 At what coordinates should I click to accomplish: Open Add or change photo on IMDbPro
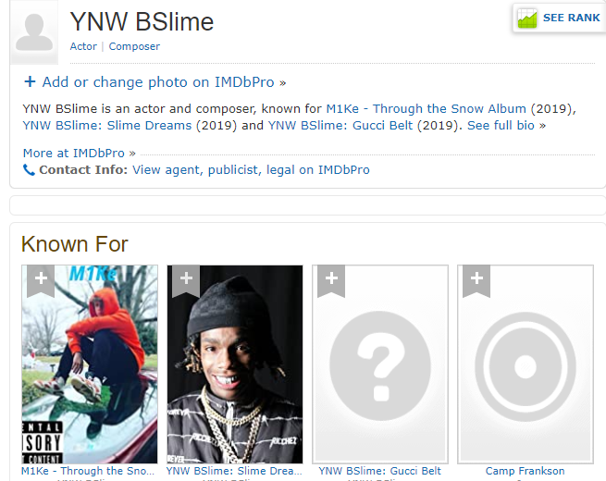[x=164, y=82]
